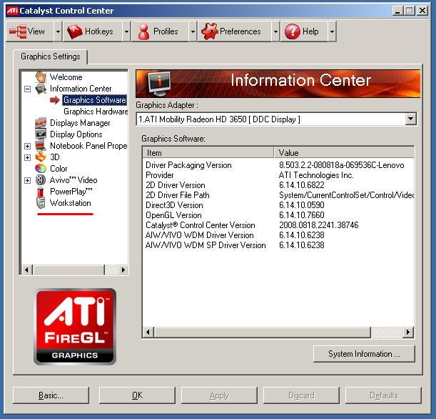Viewport: 436px width, 419px height.
Task: Select Workstation tree item
Action: [71, 203]
